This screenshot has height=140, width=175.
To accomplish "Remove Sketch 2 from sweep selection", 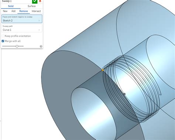I will (39, 21).
